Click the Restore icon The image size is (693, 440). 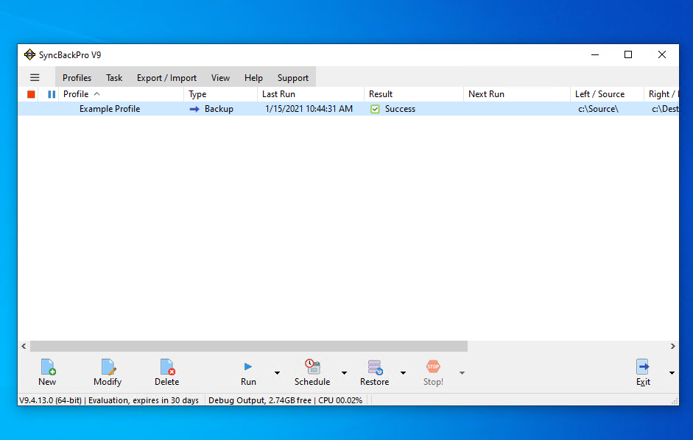point(375,366)
